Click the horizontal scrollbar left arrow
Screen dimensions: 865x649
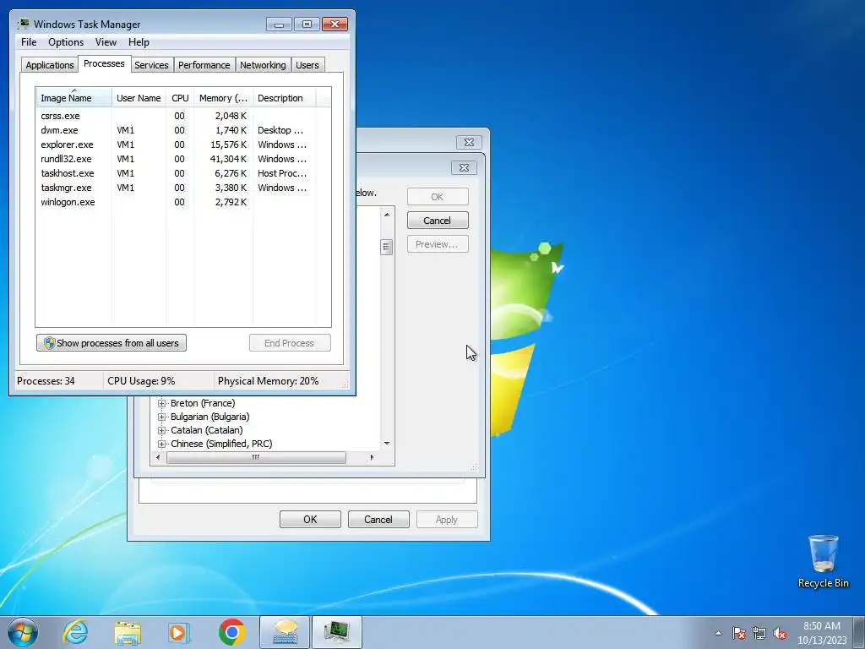158,457
